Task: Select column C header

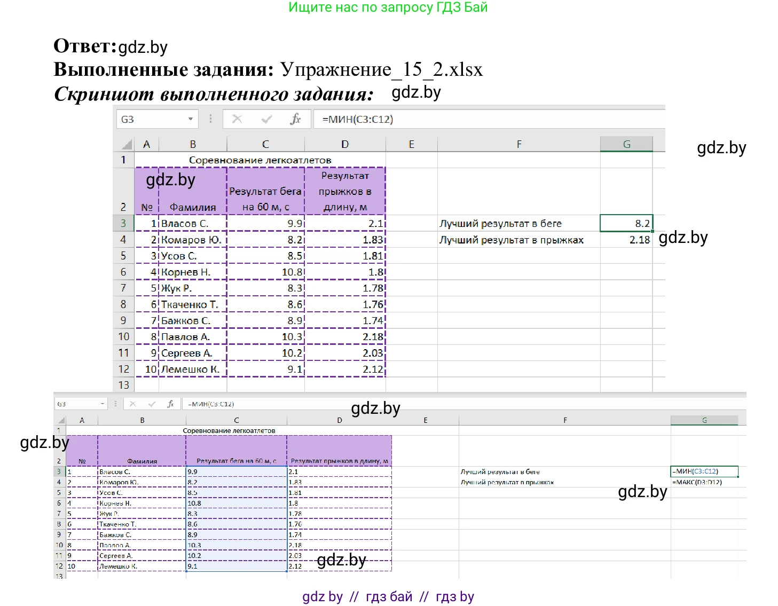Action: tap(265, 143)
